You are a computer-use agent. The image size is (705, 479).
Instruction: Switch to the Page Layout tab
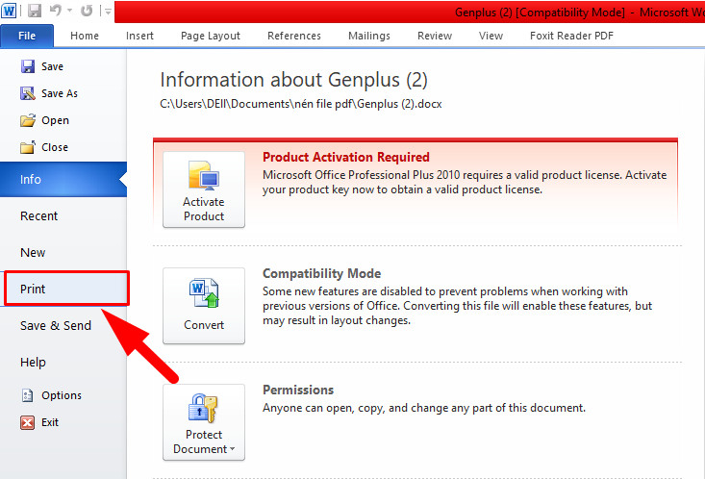(x=211, y=36)
